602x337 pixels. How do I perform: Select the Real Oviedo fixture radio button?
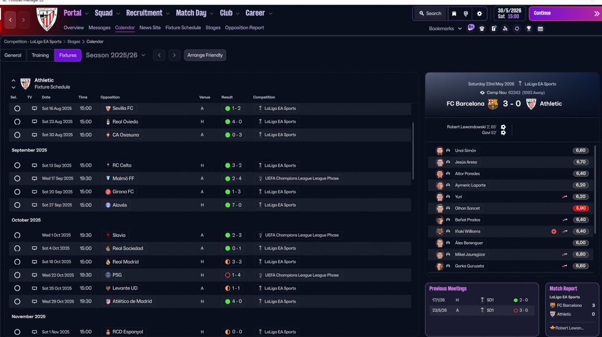click(17, 122)
